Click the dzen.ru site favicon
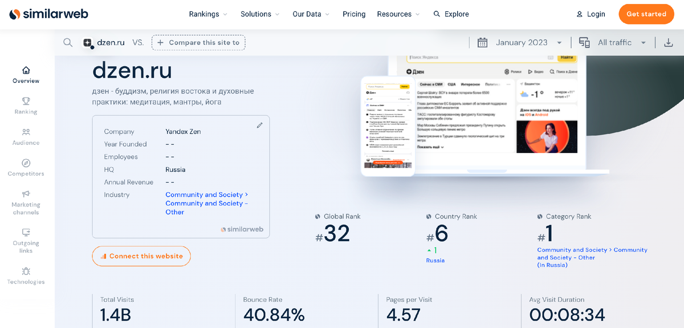 [88, 43]
